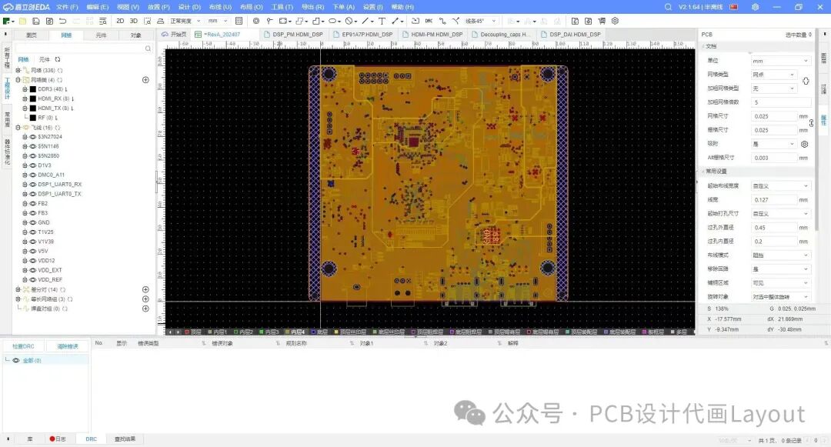Screen dimensions: 831x447
Task: Select the Text tool (T icon)
Action: pos(382,22)
